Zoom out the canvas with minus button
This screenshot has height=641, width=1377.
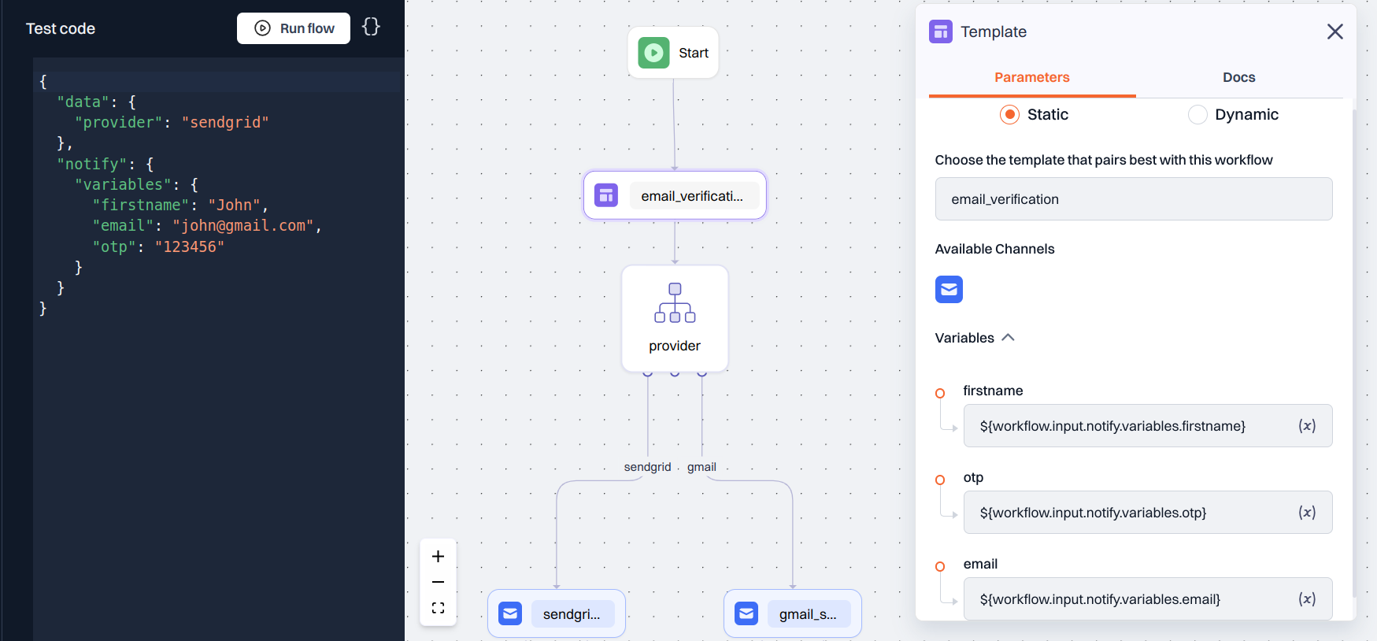pyautogui.click(x=439, y=582)
